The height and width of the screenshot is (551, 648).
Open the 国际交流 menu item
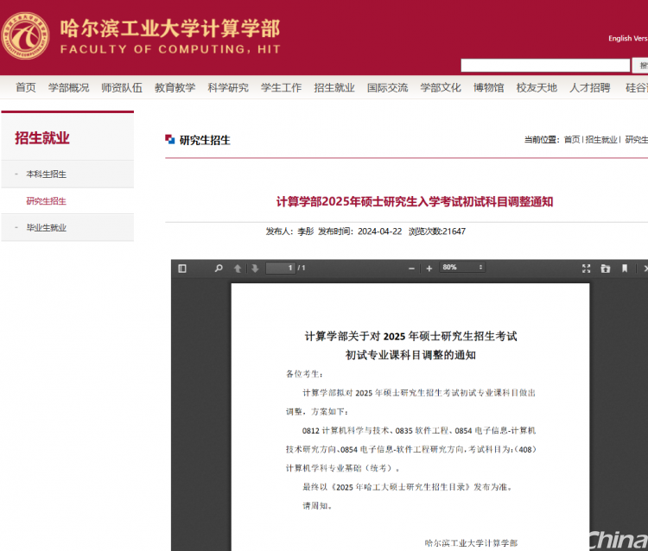(388, 87)
